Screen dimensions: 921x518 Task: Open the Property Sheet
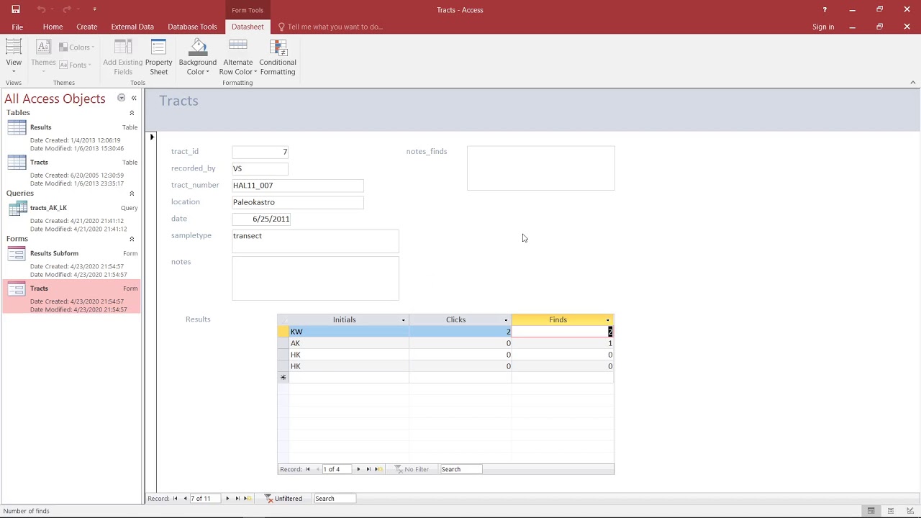click(158, 58)
